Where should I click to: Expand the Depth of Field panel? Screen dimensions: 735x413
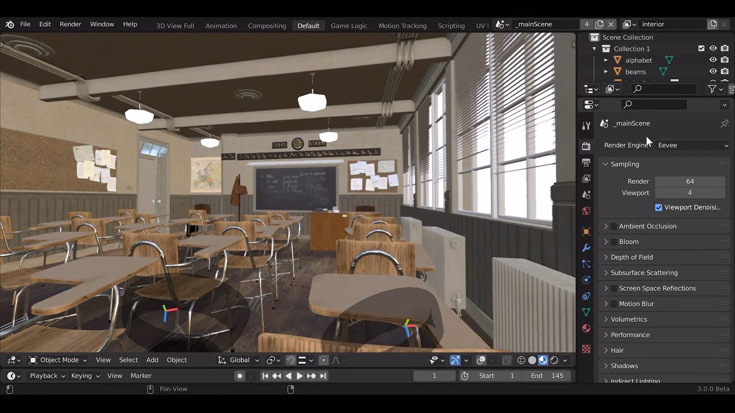632,258
